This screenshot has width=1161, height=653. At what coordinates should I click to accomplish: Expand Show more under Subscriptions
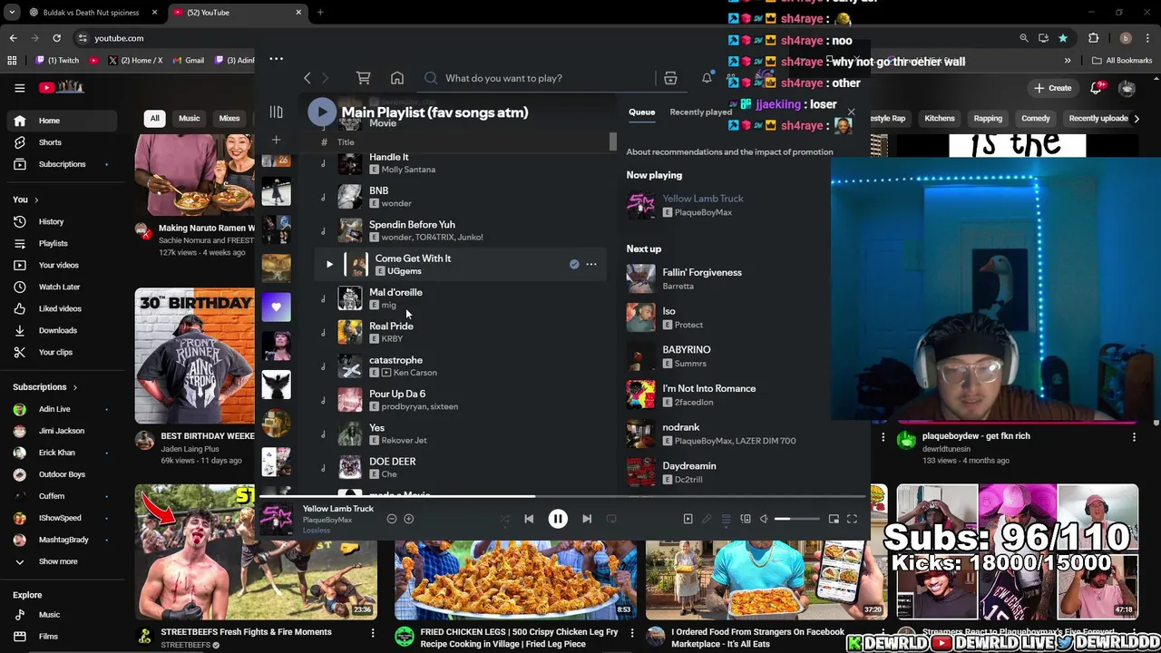(x=62, y=561)
